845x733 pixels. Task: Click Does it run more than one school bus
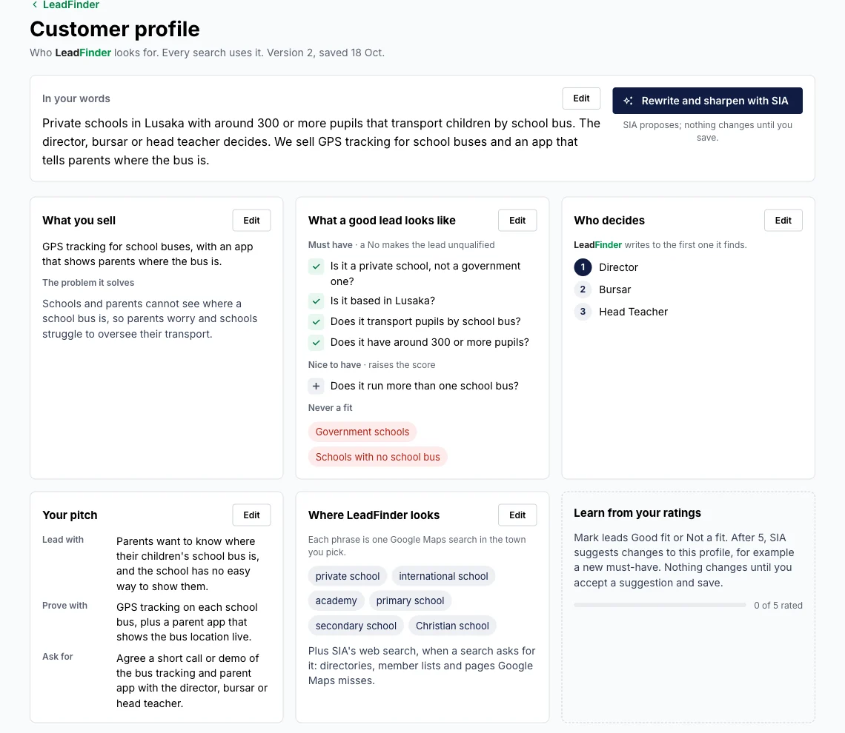point(424,386)
